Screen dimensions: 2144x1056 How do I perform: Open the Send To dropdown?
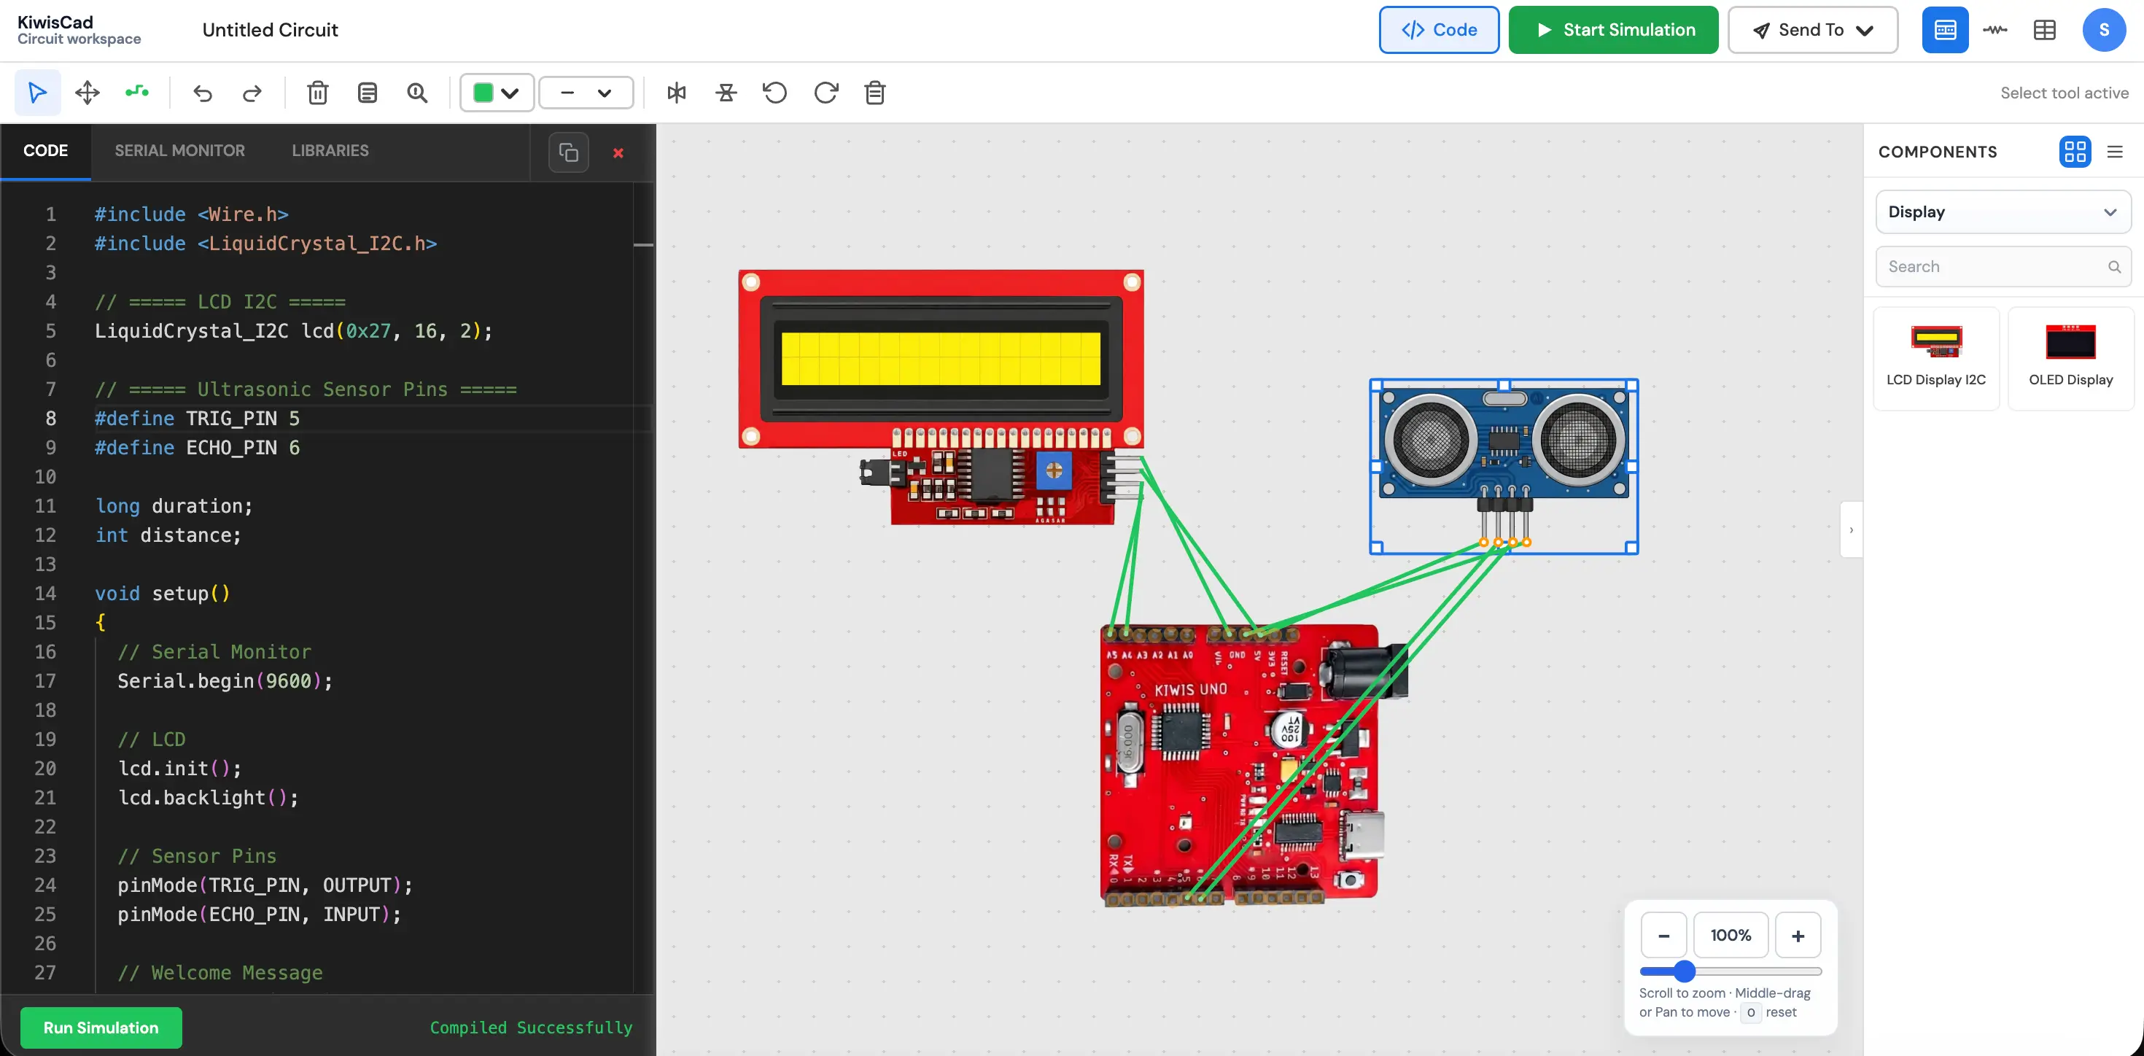[1813, 30]
